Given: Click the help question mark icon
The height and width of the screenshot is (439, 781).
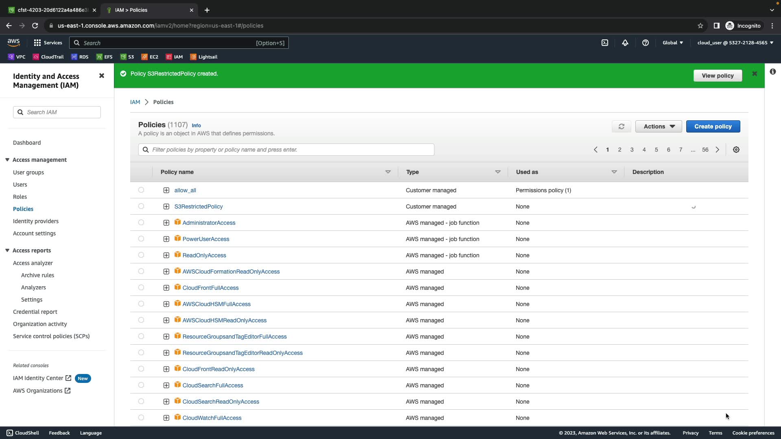Looking at the screenshot, I should (x=645, y=43).
